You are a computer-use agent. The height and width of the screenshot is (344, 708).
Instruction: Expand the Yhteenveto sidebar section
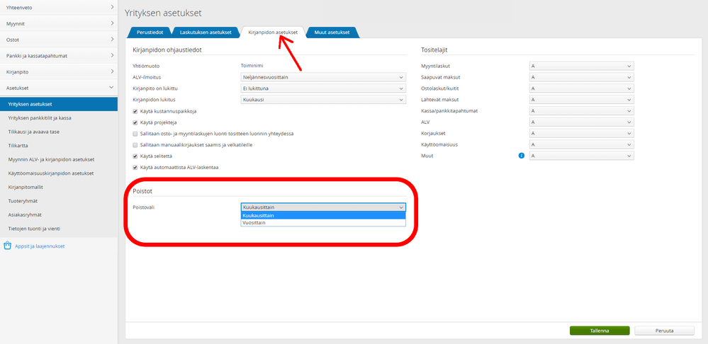(59, 8)
